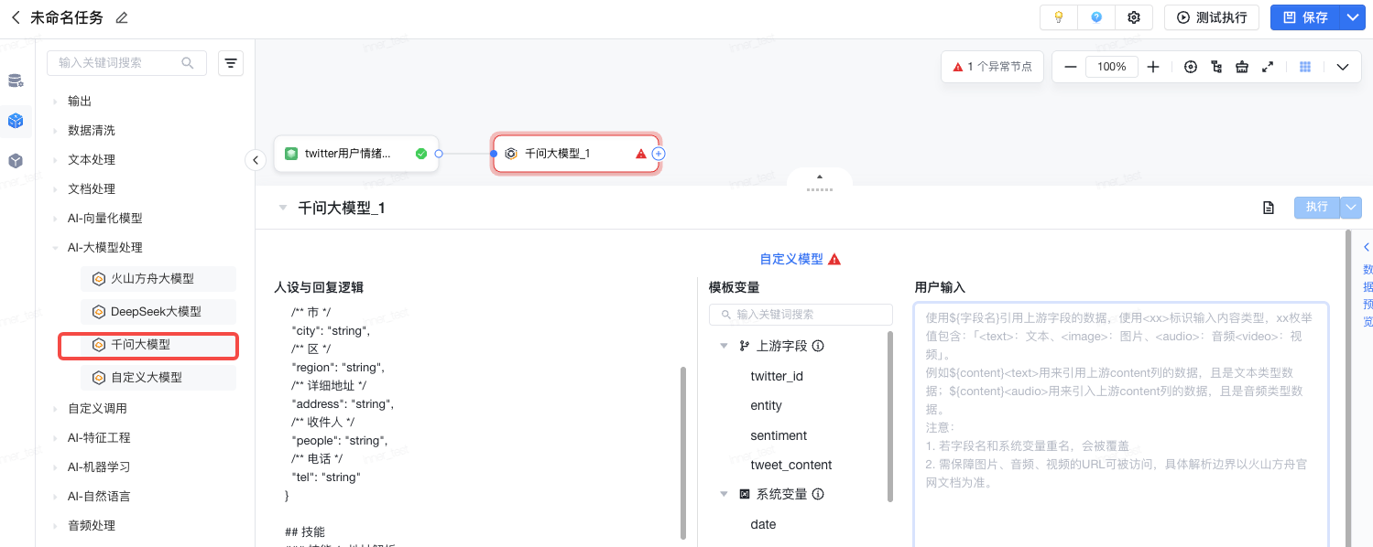1373x547 pixels.
Task: Open the database icon in the left rail
Action: click(16, 80)
